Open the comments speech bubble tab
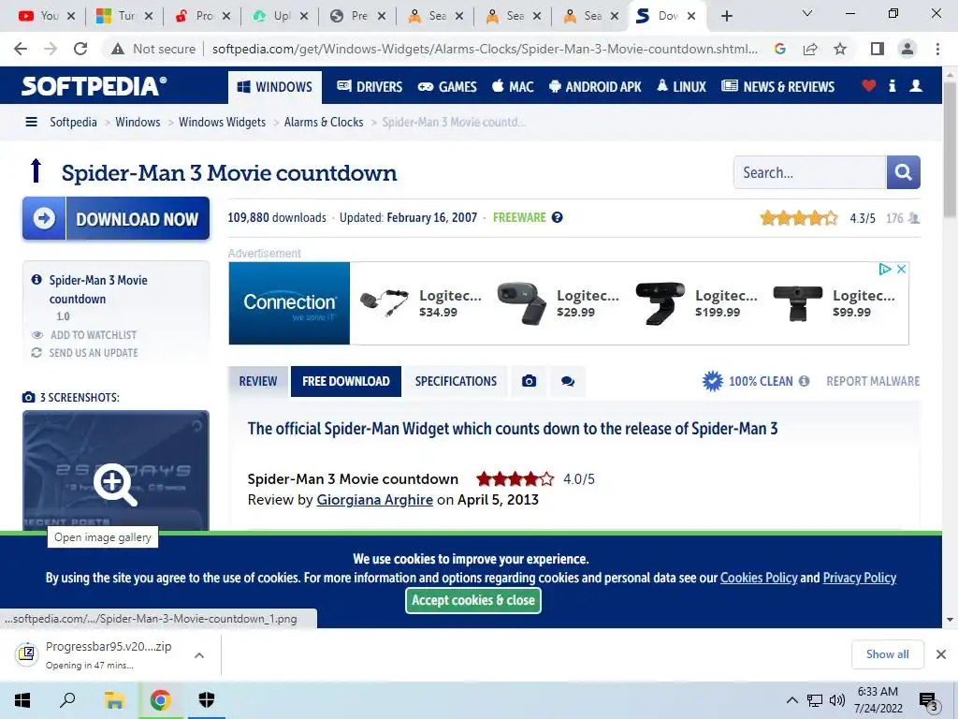The width and height of the screenshot is (958, 719). tap(568, 382)
